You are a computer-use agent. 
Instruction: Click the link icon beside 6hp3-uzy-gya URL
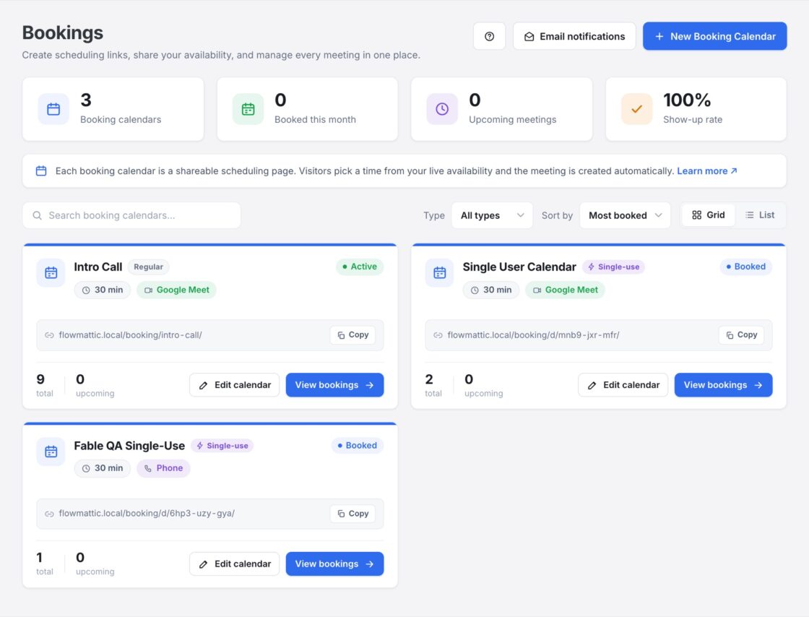[x=50, y=514]
